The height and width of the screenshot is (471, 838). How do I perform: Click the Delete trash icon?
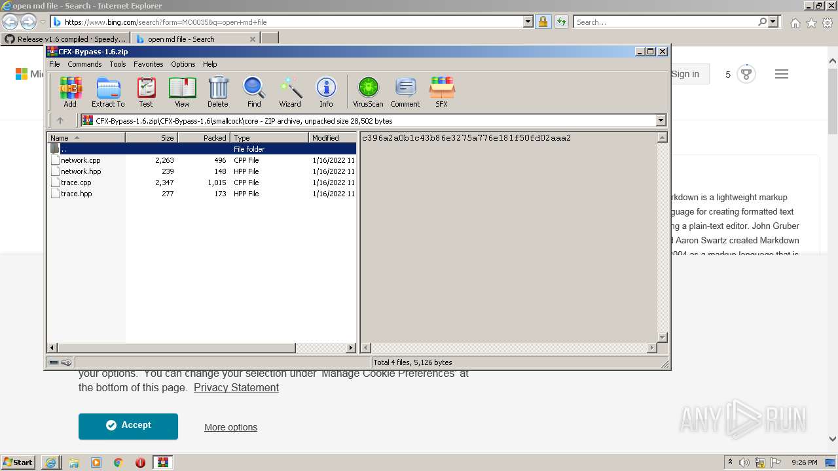pyautogui.click(x=218, y=92)
